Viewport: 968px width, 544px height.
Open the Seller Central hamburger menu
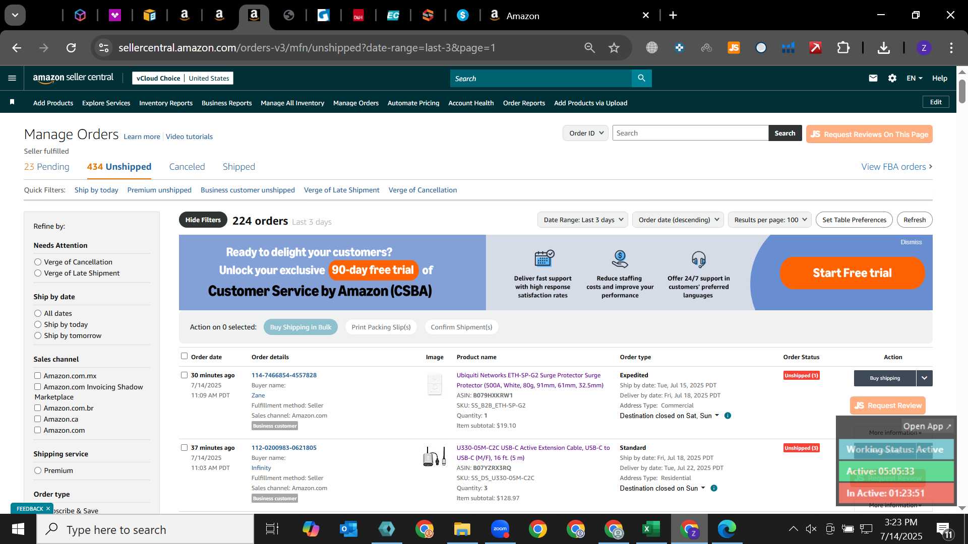12,78
